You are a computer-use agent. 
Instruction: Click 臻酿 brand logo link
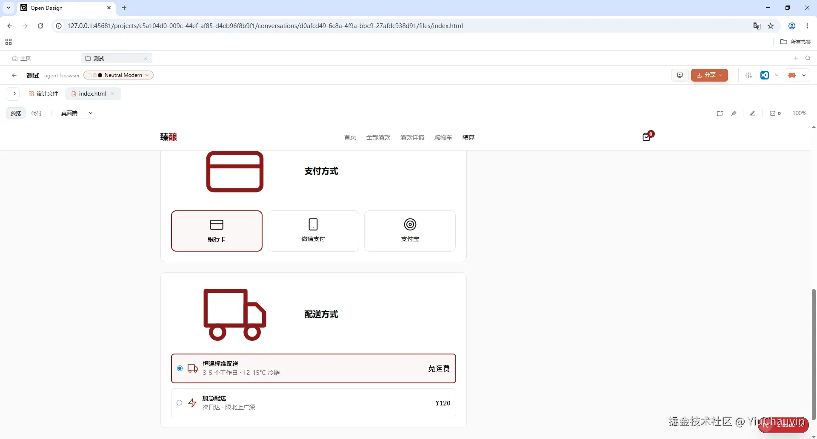point(169,137)
